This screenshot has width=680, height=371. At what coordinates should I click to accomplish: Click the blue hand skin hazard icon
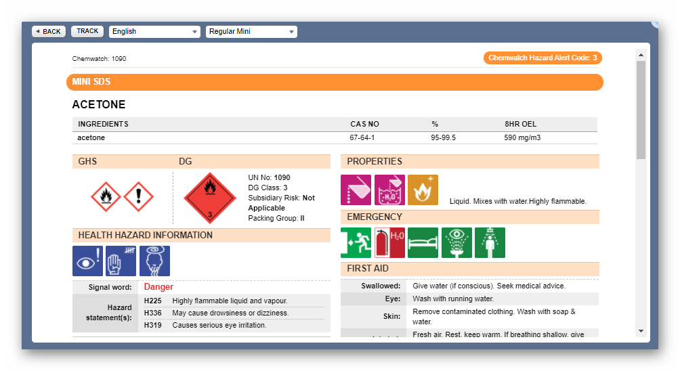pyautogui.click(x=121, y=261)
